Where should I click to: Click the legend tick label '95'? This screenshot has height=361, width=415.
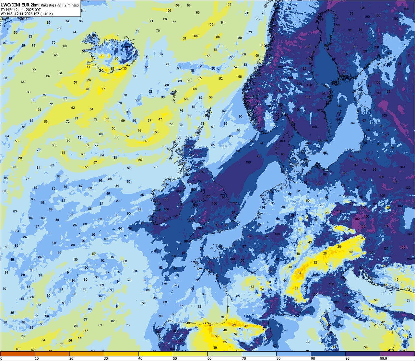(348, 358)
